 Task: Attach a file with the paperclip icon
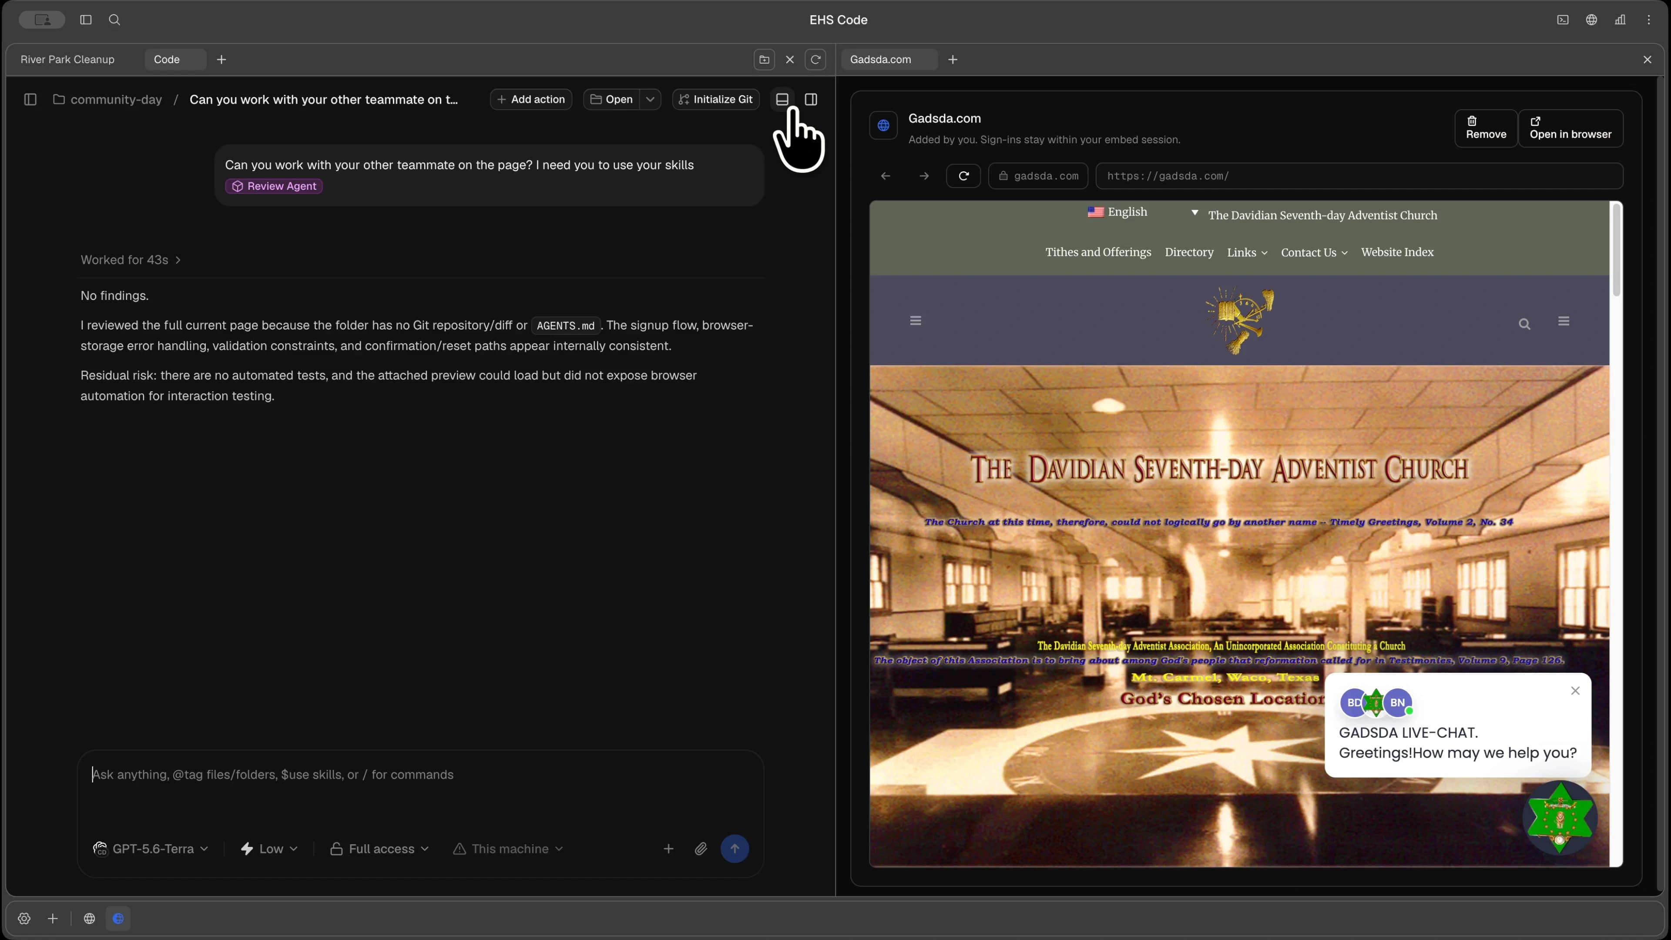[701, 849]
